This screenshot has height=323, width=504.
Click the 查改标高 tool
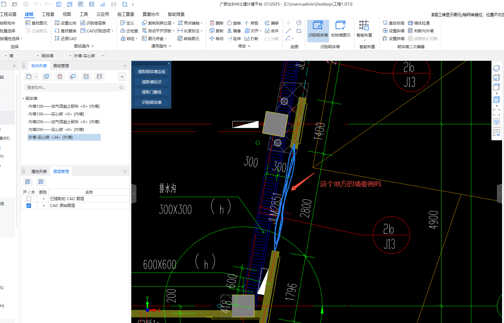pos(393,23)
